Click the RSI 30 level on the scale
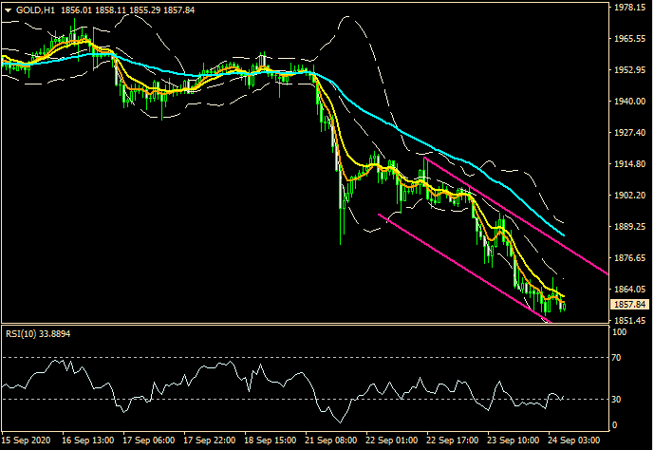Screen dimensions: 654x450 [x=617, y=398]
